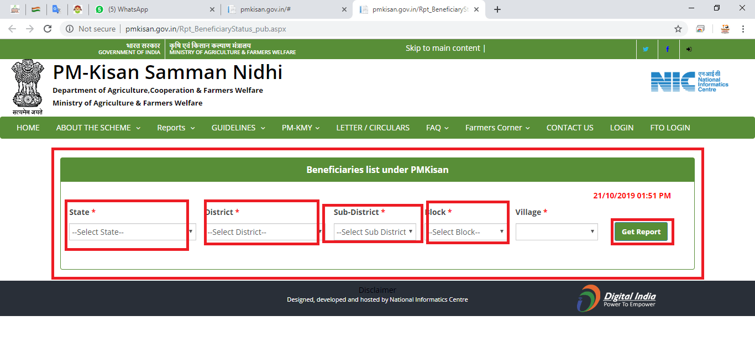Open the Select Sub District dropdown
The image size is (755, 347).
click(375, 232)
